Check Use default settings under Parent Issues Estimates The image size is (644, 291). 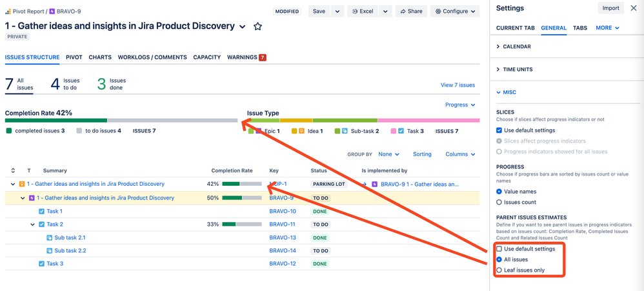[x=499, y=249]
